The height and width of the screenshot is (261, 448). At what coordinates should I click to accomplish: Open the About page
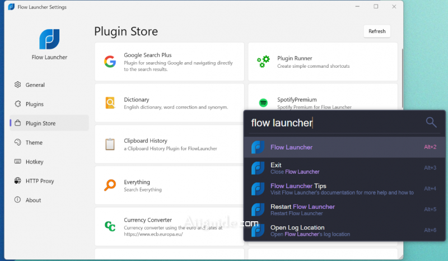point(49,200)
